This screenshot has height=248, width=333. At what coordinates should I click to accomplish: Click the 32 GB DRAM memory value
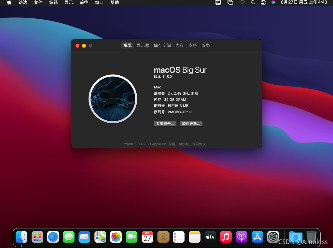click(175, 100)
